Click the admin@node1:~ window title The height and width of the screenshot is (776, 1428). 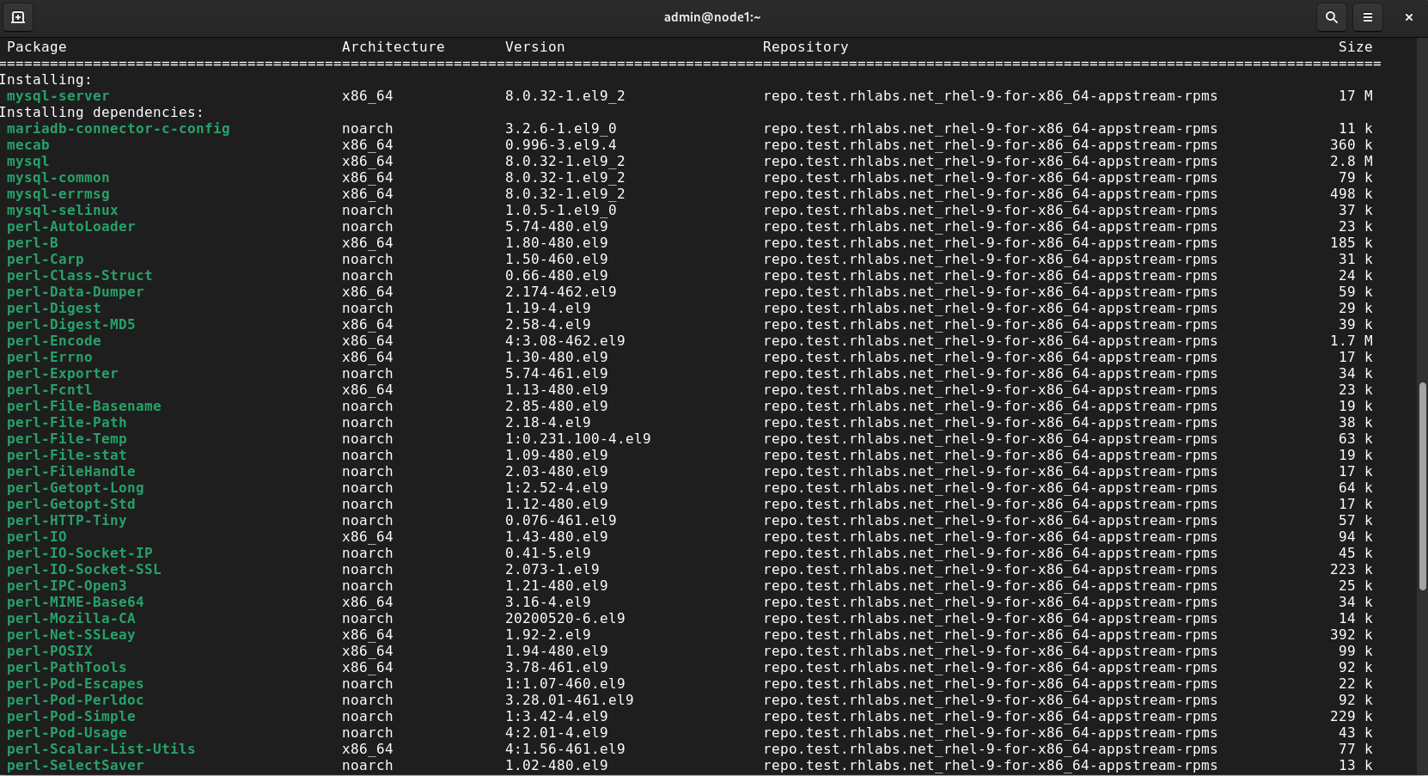712,17
